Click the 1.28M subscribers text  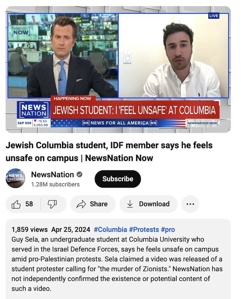(55, 184)
